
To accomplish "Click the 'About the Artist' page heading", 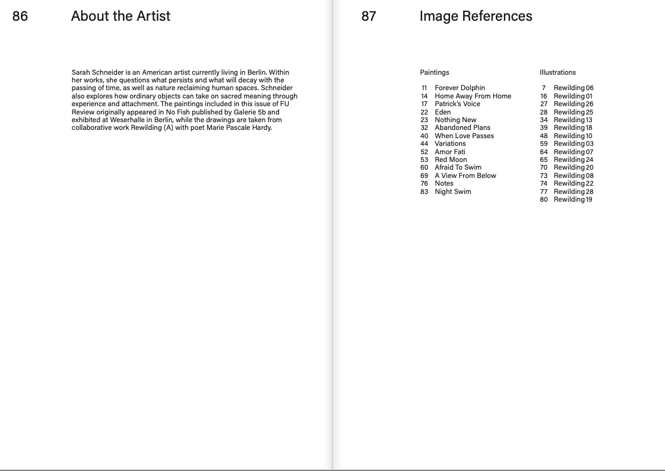I will 121,16.
